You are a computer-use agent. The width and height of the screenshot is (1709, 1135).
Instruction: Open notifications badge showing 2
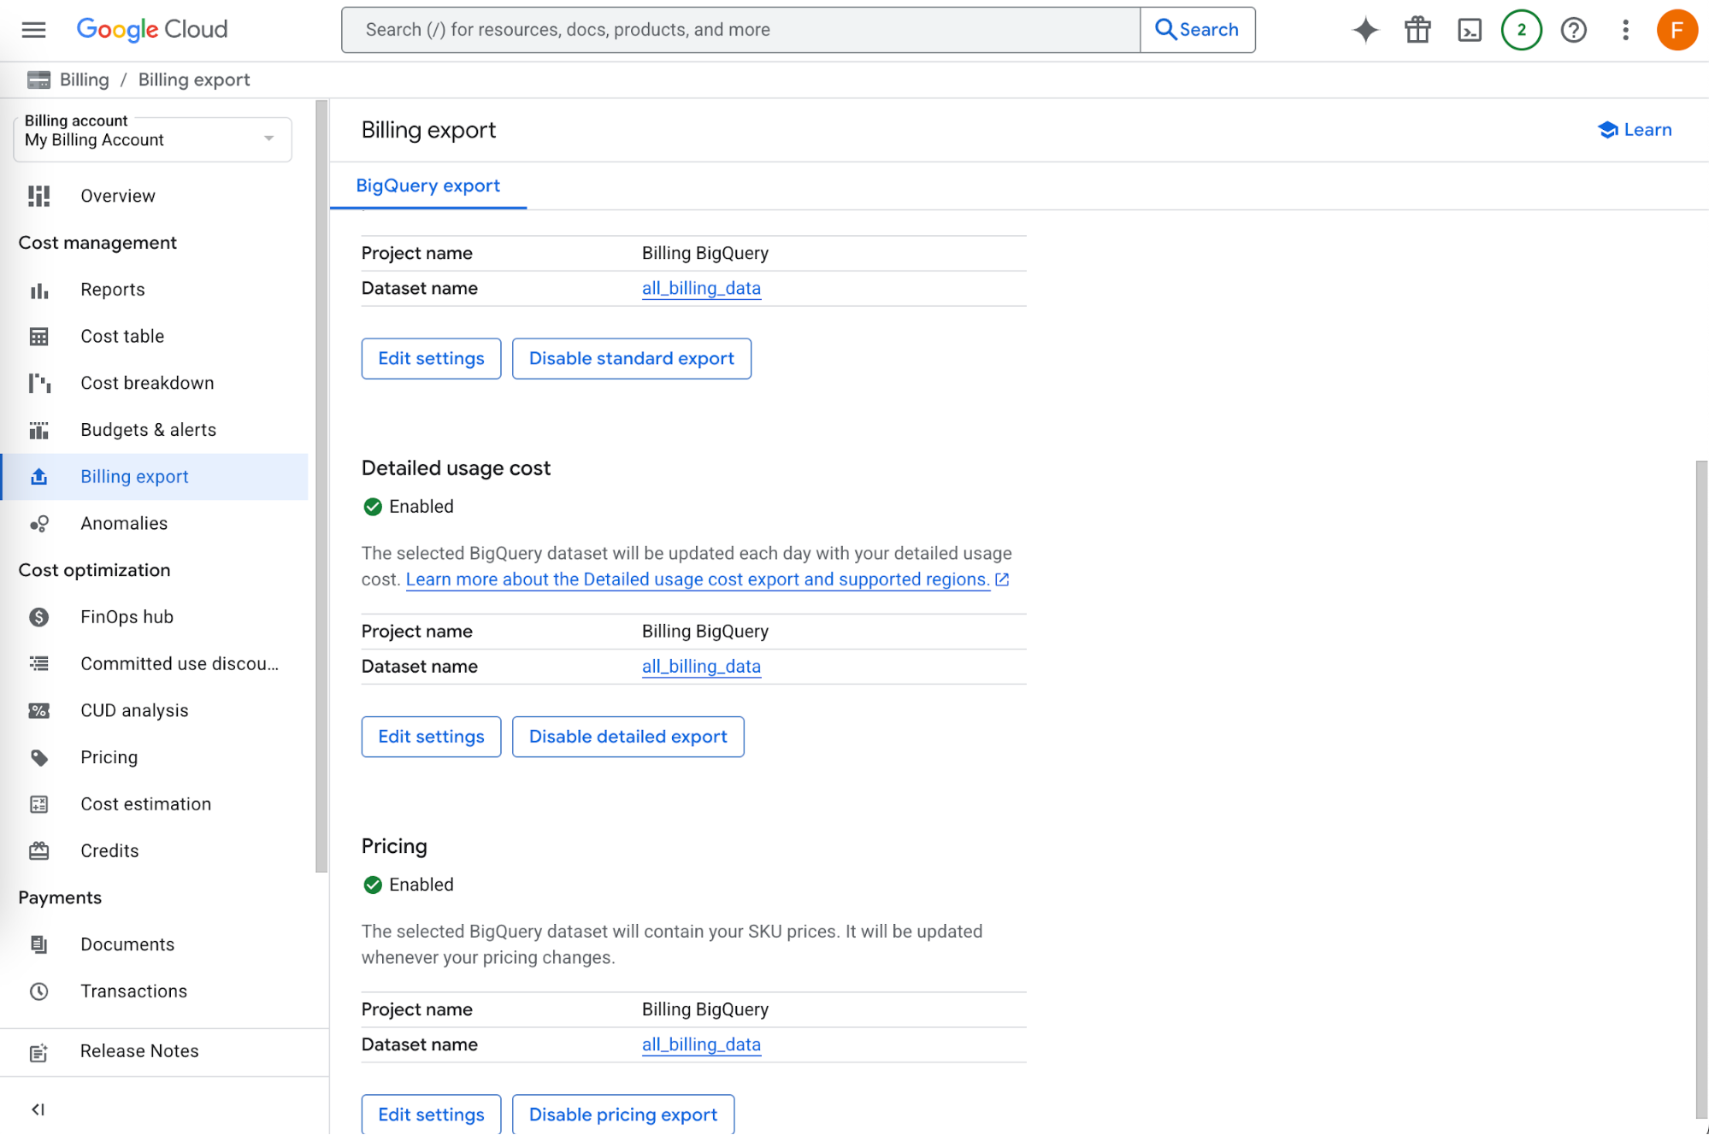click(1521, 30)
